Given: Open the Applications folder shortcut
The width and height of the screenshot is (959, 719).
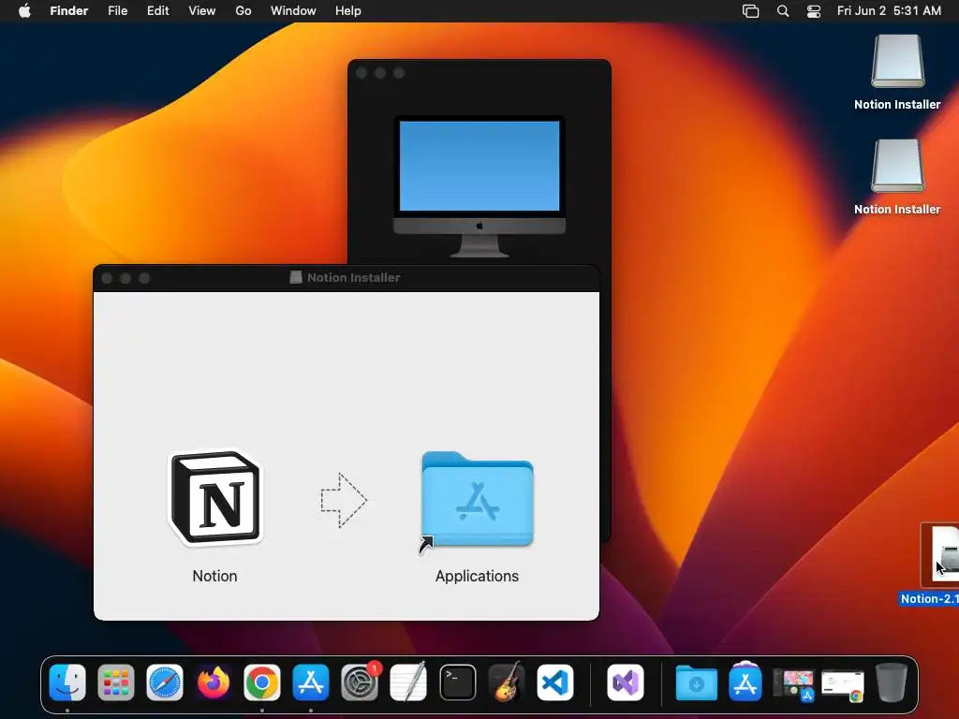Looking at the screenshot, I should click(x=477, y=500).
